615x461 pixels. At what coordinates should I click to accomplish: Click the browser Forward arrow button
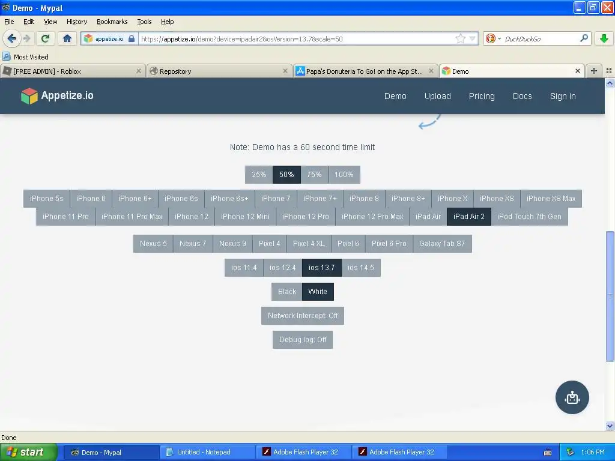pyautogui.click(x=26, y=38)
